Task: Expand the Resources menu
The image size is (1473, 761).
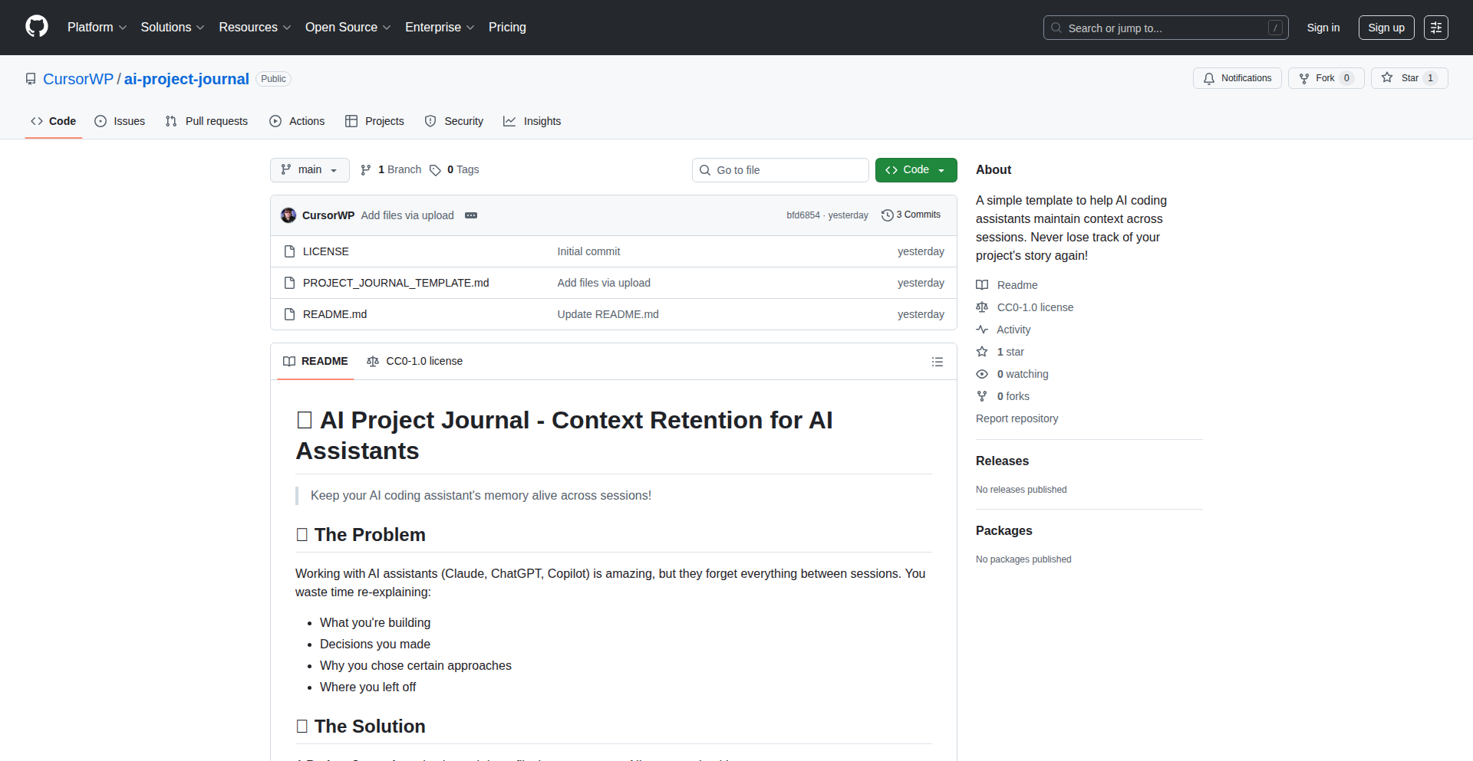Action: click(x=254, y=27)
